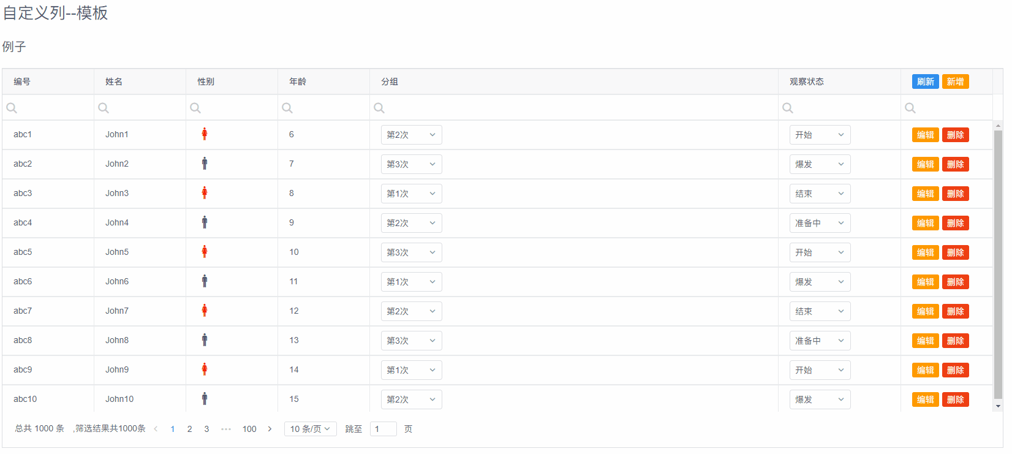This screenshot has height=454, width=1012.
Task: Click 编辑 for the abc4 row
Action: click(x=926, y=223)
